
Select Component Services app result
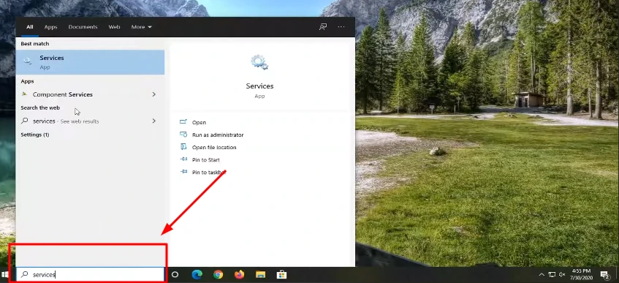point(90,94)
